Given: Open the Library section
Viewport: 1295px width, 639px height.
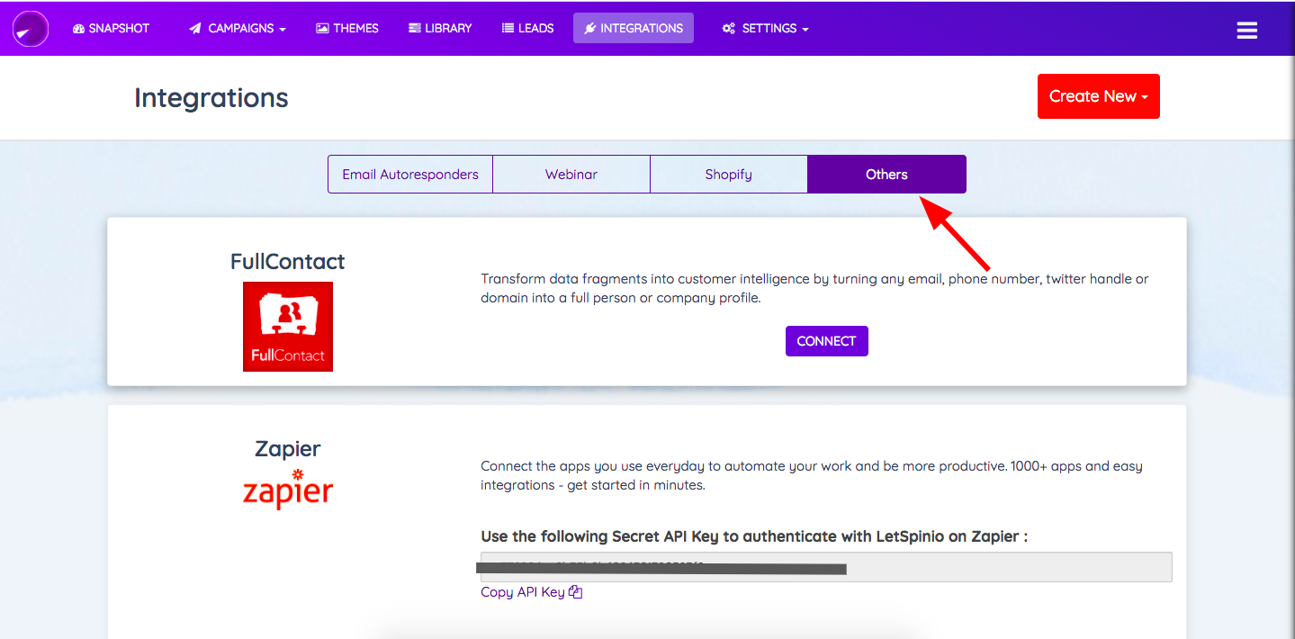Looking at the screenshot, I should [x=440, y=28].
